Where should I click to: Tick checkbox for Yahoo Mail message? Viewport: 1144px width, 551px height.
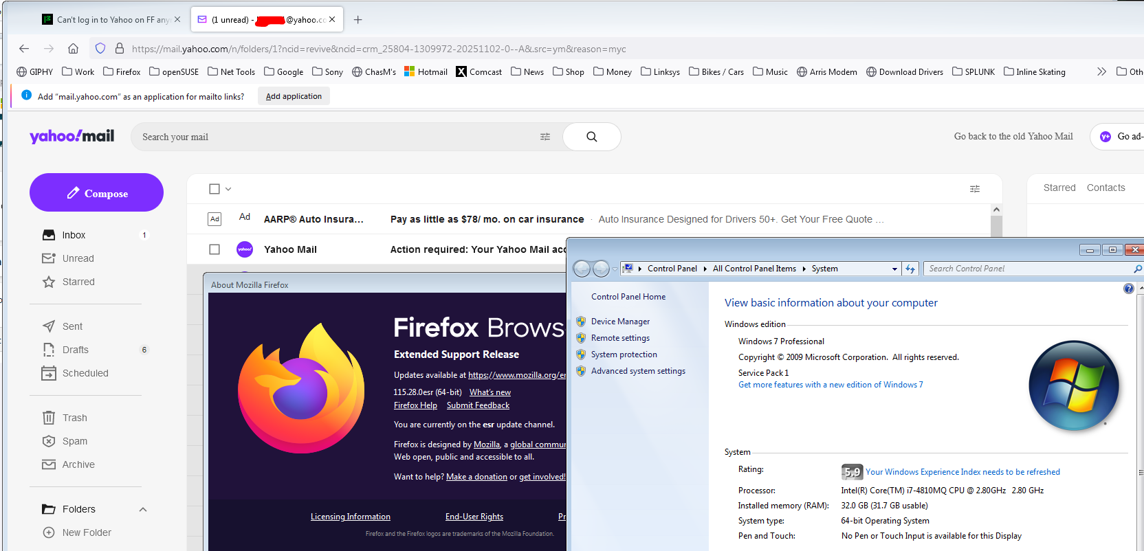point(214,249)
